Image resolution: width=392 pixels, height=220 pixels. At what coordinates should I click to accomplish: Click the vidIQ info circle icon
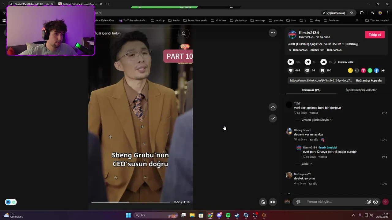pyautogui.click(x=334, y=62)
